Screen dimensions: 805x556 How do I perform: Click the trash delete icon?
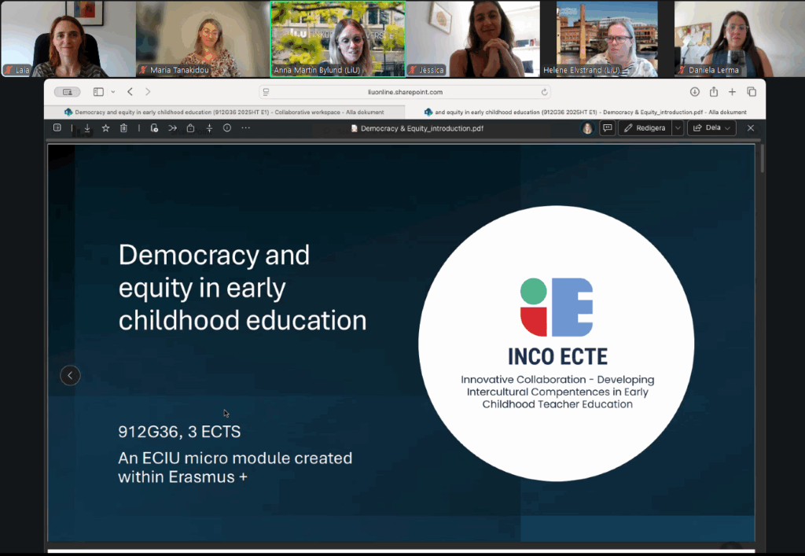click(123, 128)
